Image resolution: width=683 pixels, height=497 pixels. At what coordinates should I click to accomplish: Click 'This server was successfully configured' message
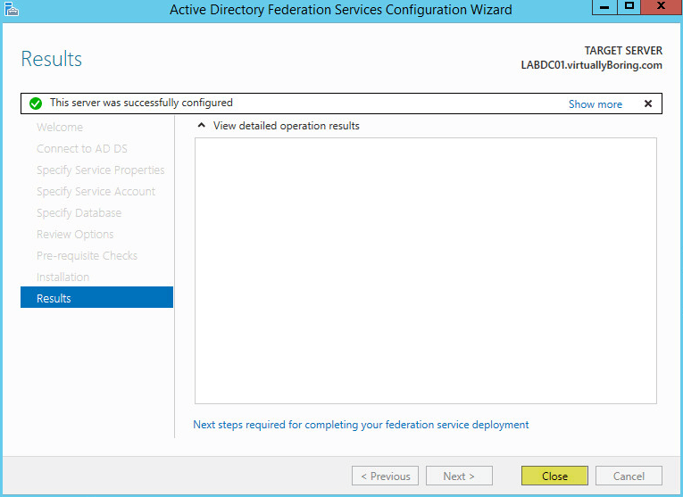tap(141, 103)
